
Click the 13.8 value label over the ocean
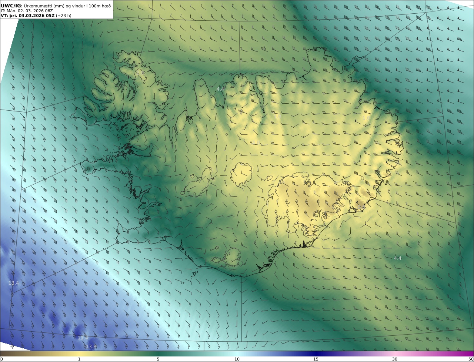[x=91, y=347]
